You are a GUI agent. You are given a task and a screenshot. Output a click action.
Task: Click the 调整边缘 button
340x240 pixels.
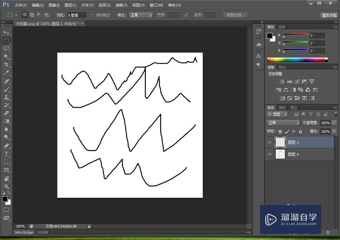coord(236,15)
